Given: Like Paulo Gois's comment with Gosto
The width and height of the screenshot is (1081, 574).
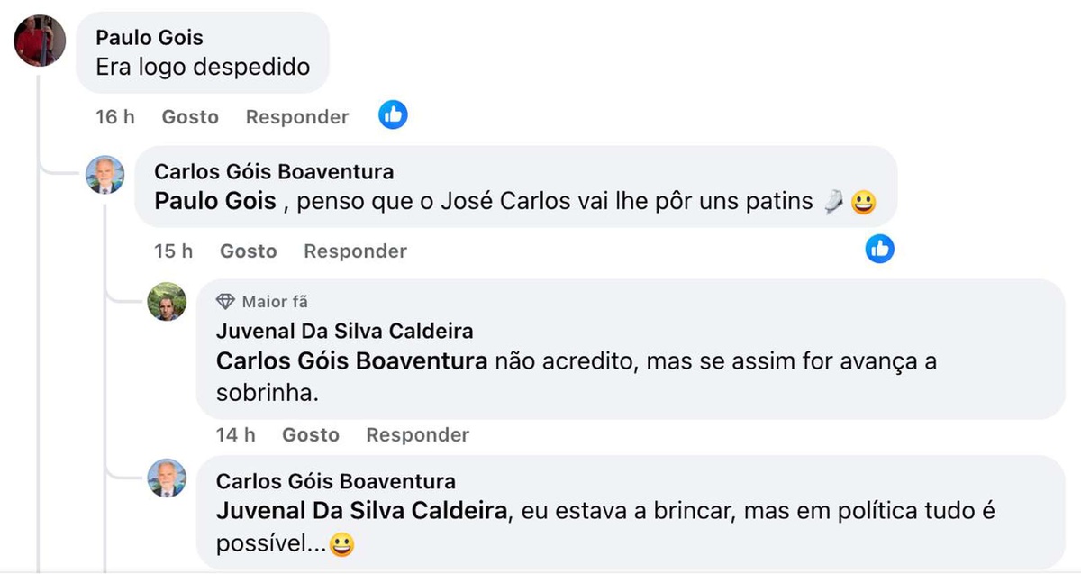Looking at the screenshot, I should pyautogui.click(x=190, y=117).
